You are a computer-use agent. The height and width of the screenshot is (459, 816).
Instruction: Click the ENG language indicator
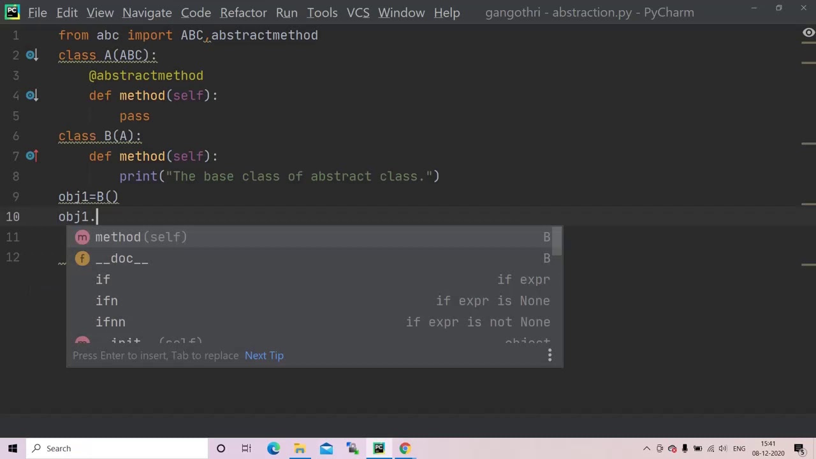point(739,449)
